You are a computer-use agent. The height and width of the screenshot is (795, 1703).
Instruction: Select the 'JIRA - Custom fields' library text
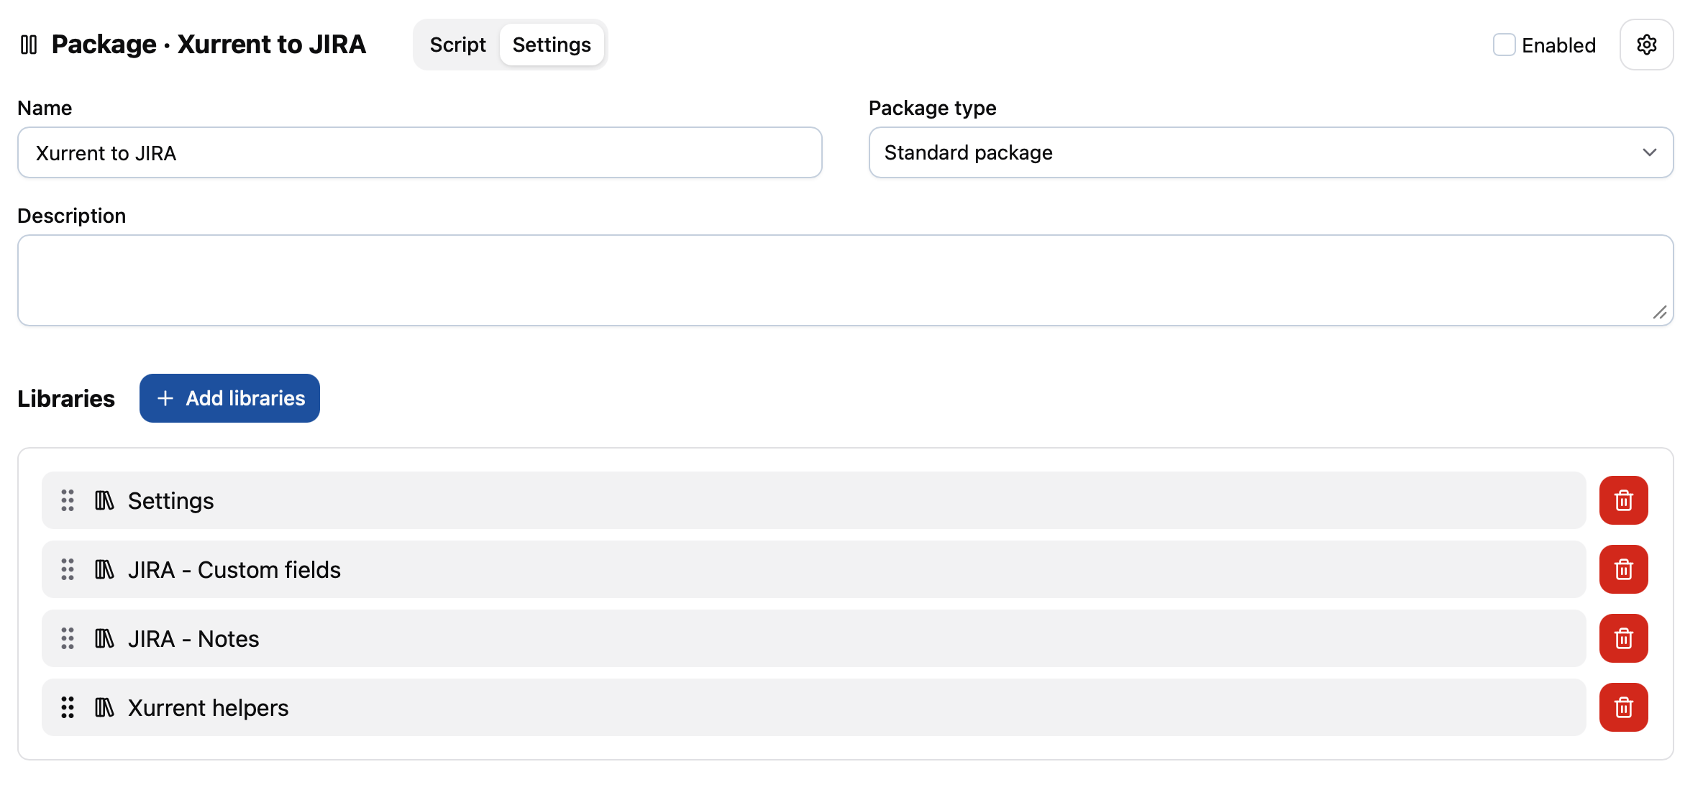point(234,569)
